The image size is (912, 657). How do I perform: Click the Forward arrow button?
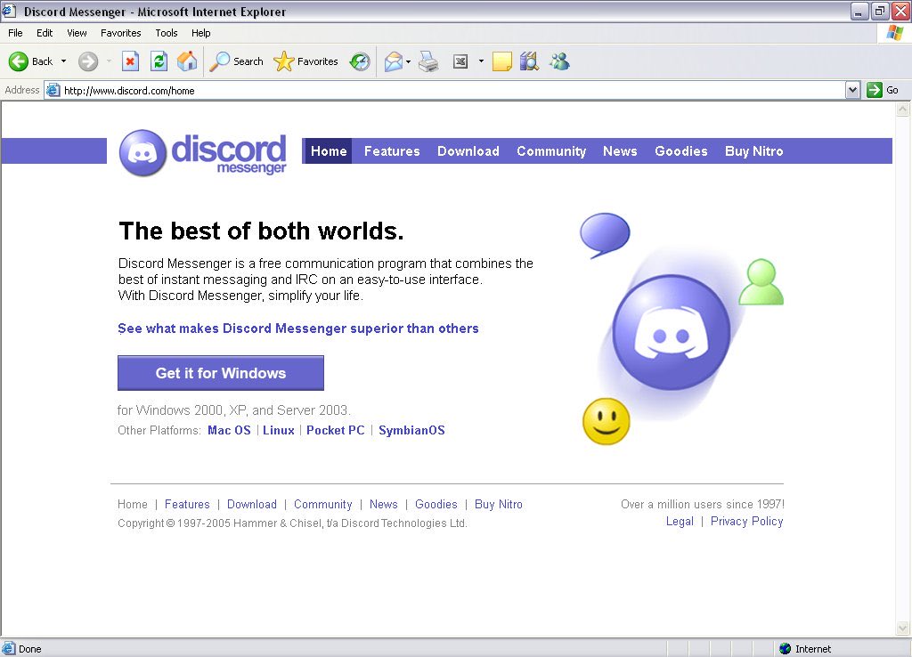pyautogui.click(x=88, y=61)
